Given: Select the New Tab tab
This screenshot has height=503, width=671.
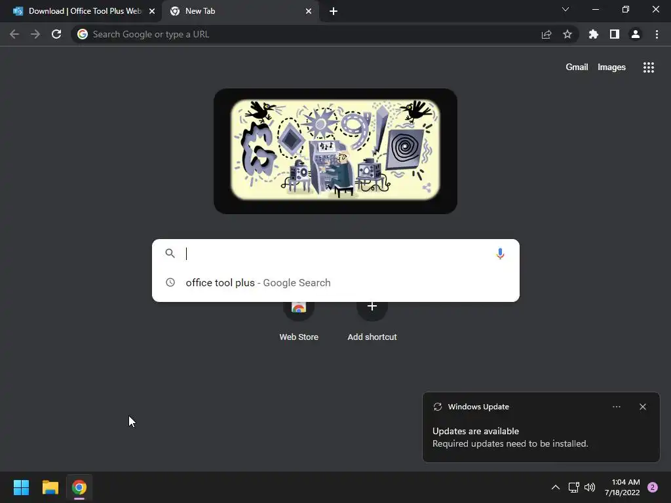Looking at the screenshot, I should pos(240,11).
